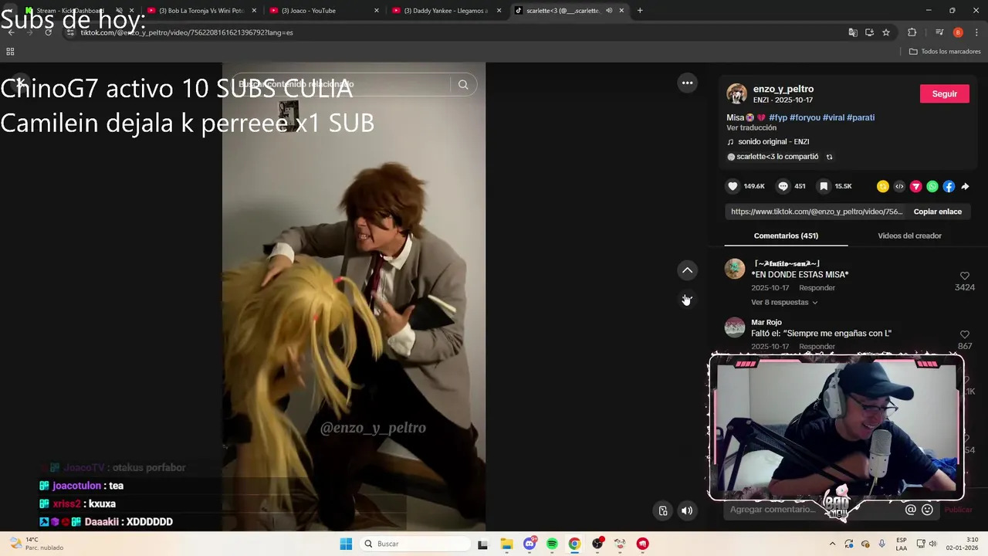This screenshot has width=988, height=556.
Task: Mute the TikTok video volume
Action: point(687,510)
